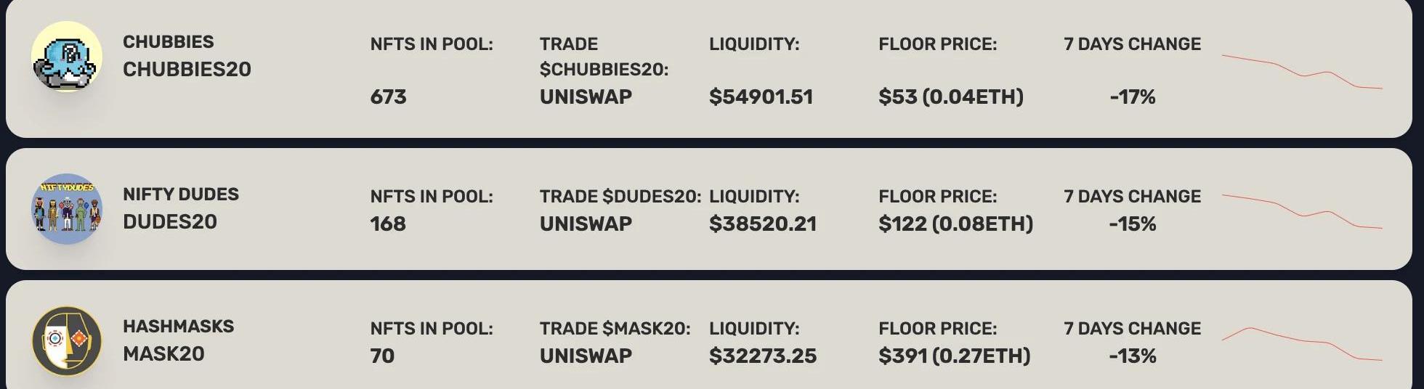Click Hashmasks floor price $391 (0.27ETH)

pyautogui.click(x=954, y=356)
